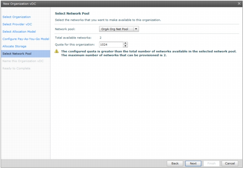Viewport: 244px width, 169px height.
Task: Return to the Allocate Storage step
Action: coord(14,46)
